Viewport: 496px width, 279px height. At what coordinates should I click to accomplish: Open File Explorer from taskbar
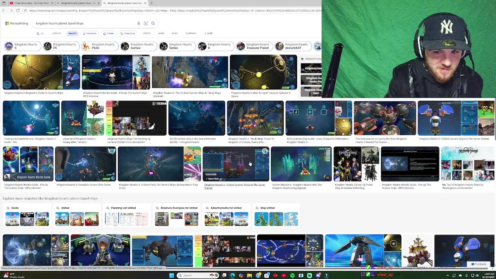(x=250, y=276)
